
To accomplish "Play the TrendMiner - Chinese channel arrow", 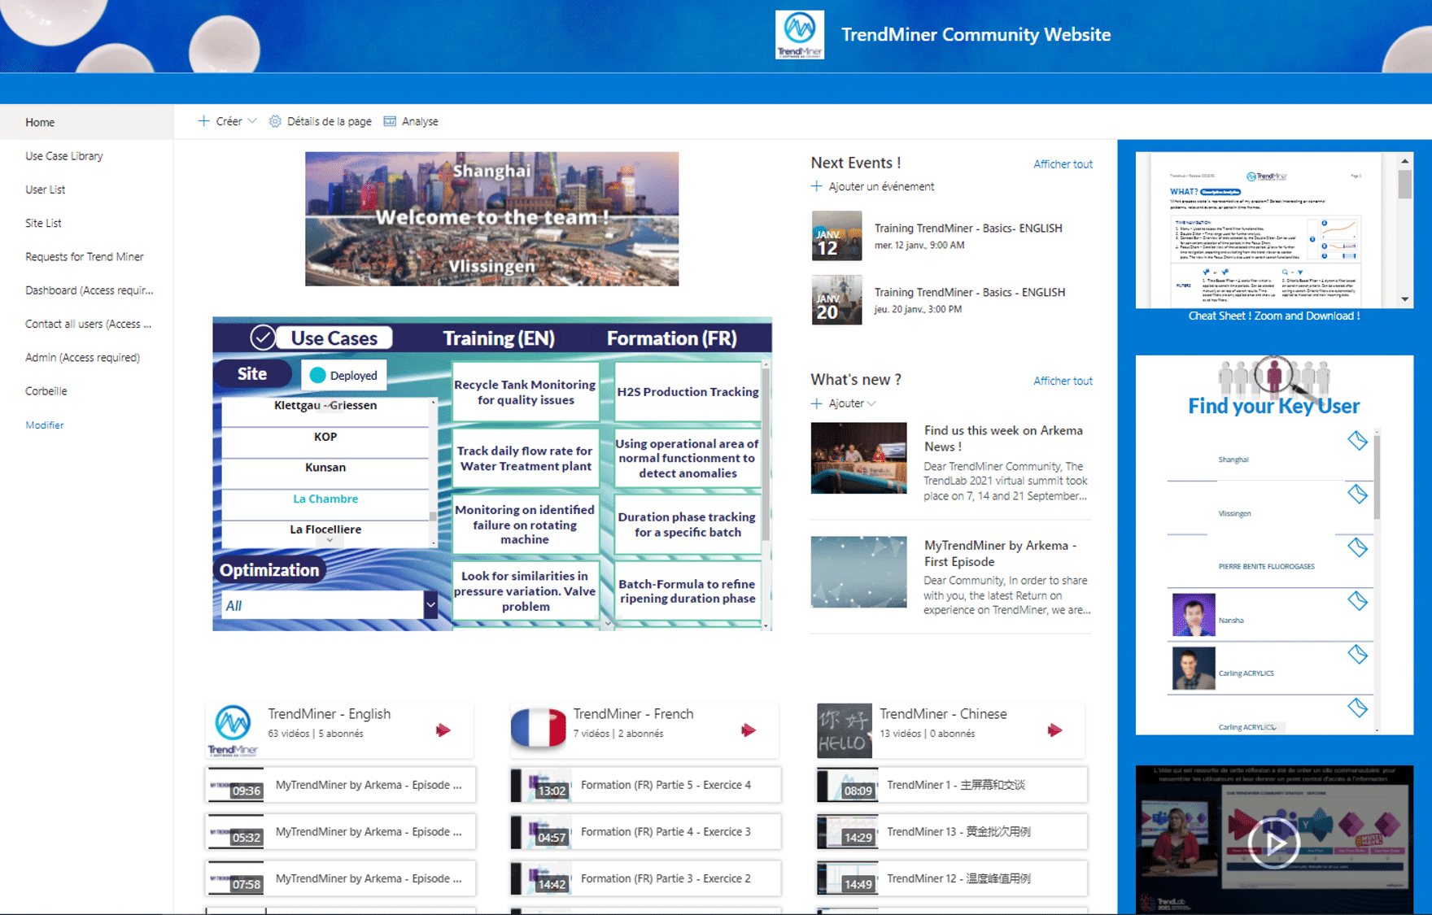I will 1054,730.
